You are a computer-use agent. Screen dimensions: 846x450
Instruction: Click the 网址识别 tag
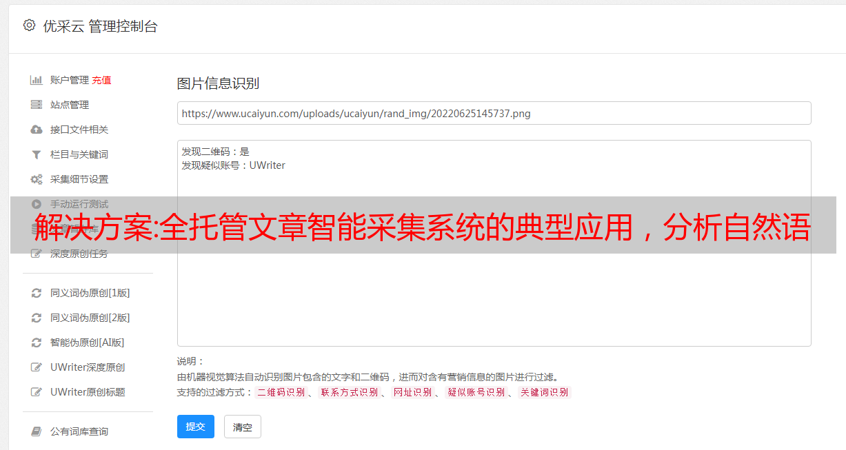pos(412,392)
